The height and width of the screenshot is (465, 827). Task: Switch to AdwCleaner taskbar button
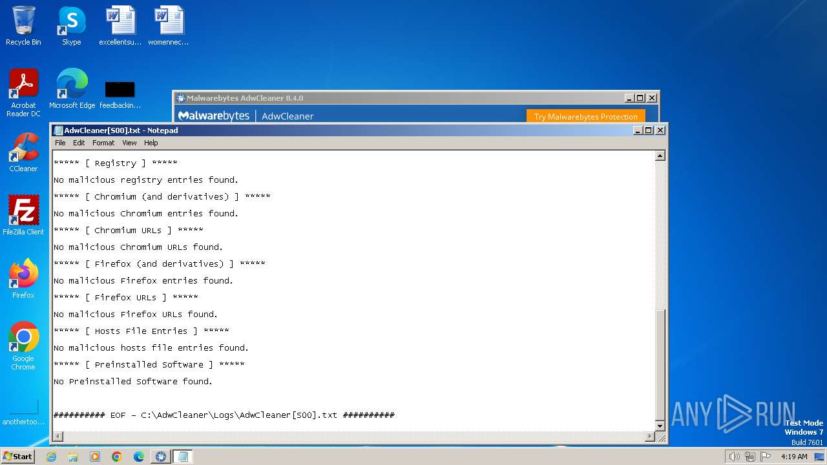(x=161, y=457)
